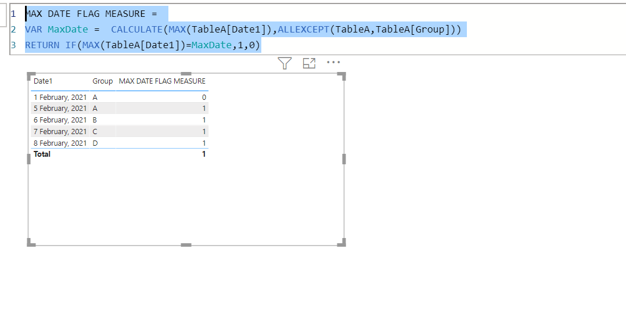Grab the bottom-right resize handle of visual
The image size is (626, 310).
click(x=341, y=243)
